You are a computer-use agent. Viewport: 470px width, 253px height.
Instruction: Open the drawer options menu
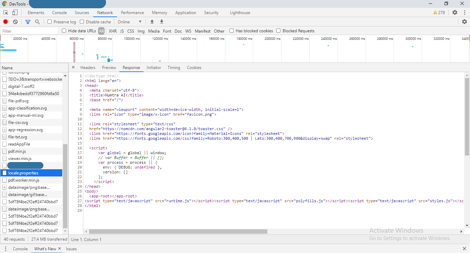point(5,248)
